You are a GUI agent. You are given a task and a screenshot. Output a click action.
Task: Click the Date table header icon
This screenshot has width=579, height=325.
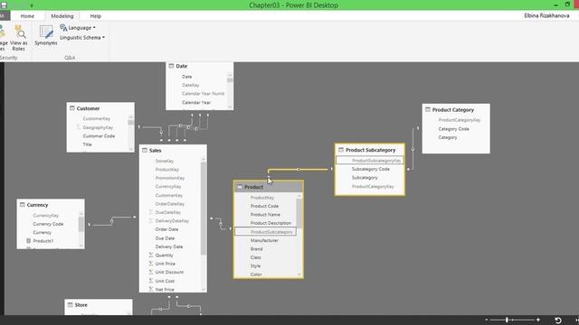(x=171, y=66)
